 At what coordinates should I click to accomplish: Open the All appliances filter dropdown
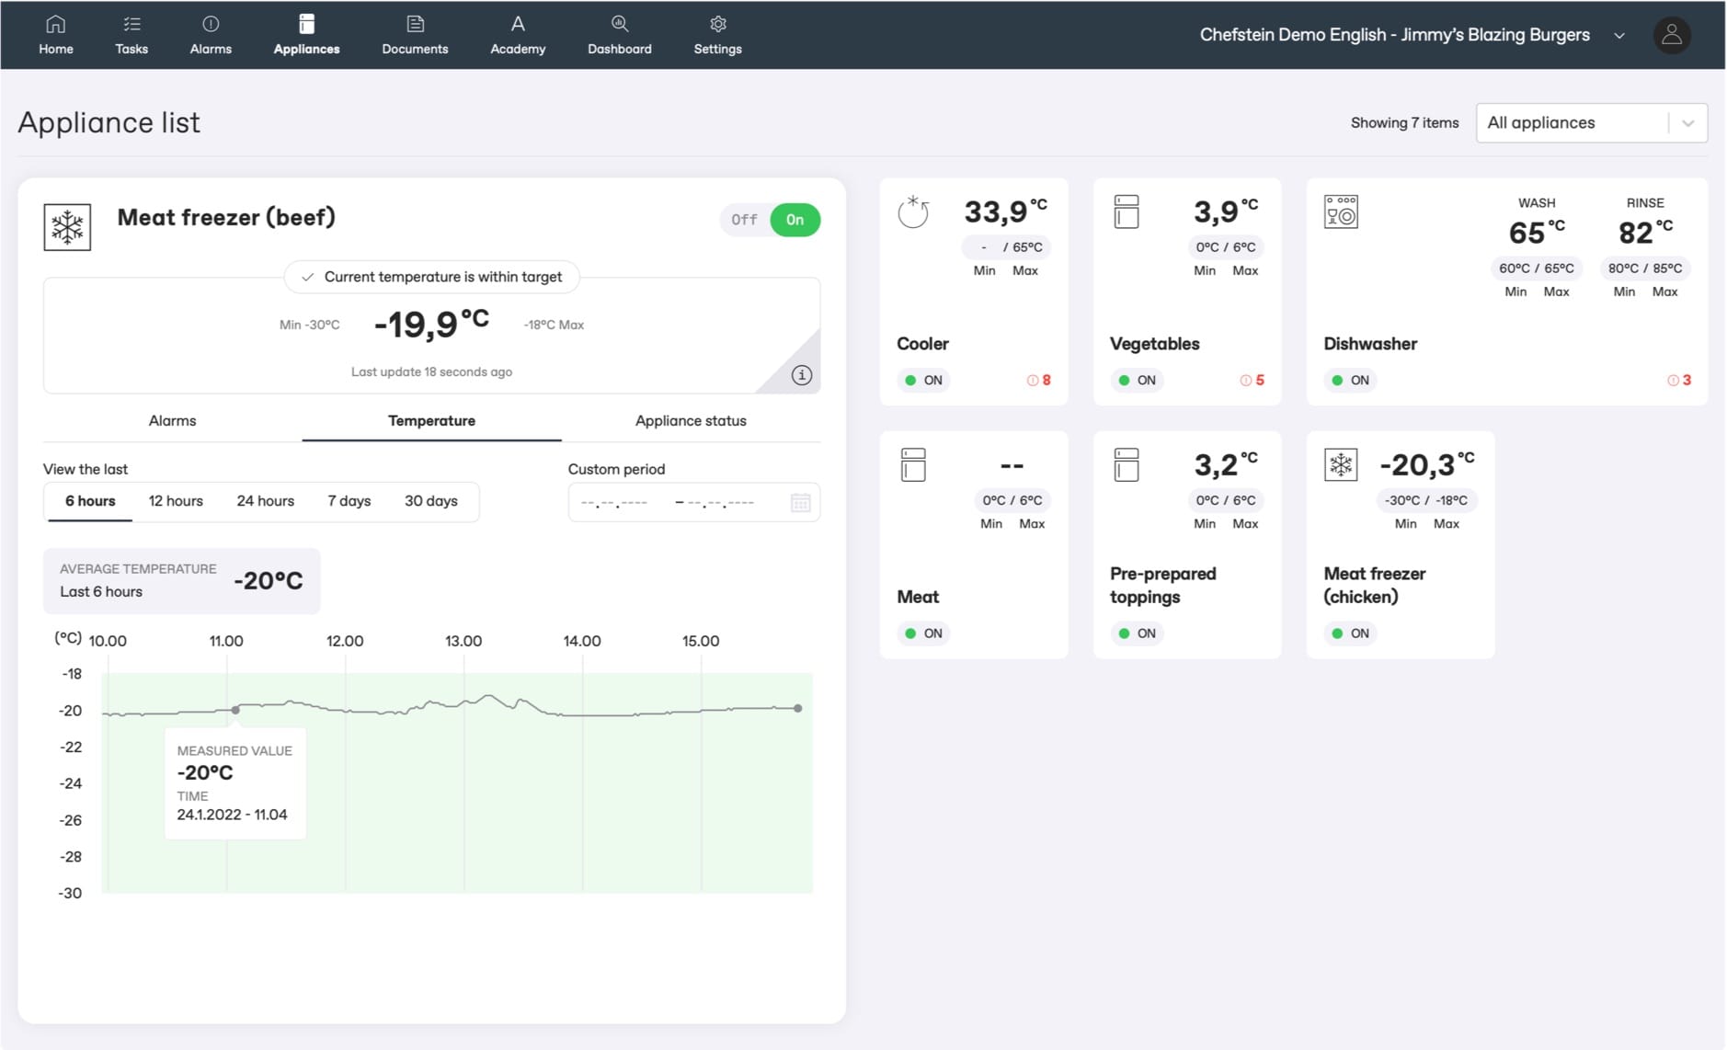pos(1591,122)
